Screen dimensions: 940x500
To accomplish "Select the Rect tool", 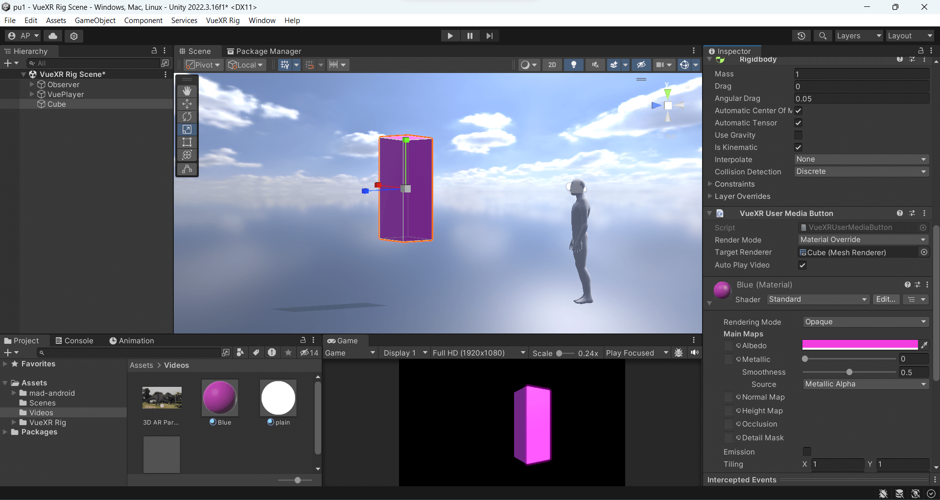I will tap(187, 142).
